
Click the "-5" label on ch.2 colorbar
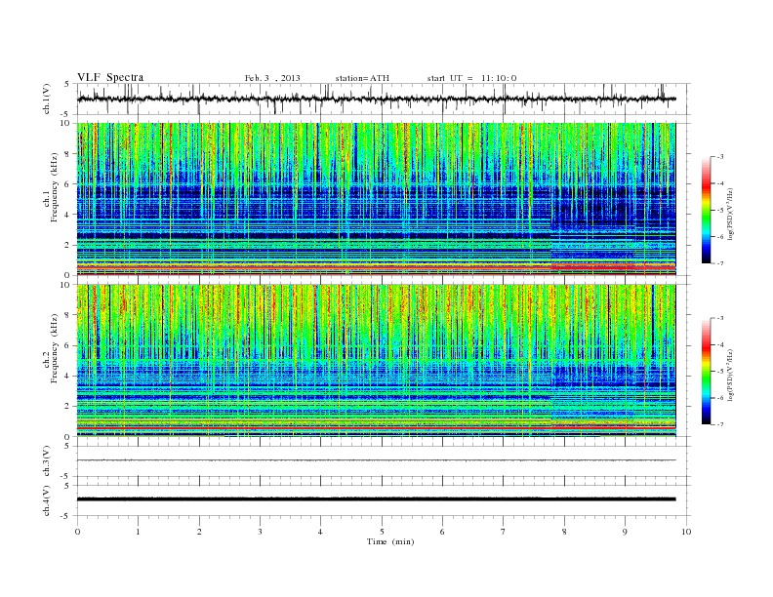(720, 372)
